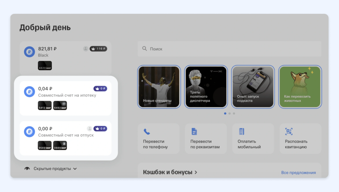Screen dimensions: 339x192
Task: Click the search magnifier icon
Action: click(145, 49)
